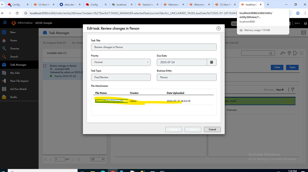Click the Informatica logo
This screenshot has height=172, width=308.
(x=22, y=23)
